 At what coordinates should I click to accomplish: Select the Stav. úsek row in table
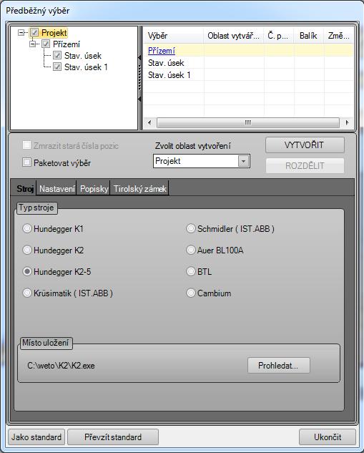(248, 63)
